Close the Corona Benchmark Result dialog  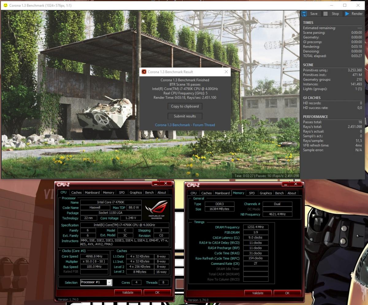pyautogui.click(x=226, y=72)
